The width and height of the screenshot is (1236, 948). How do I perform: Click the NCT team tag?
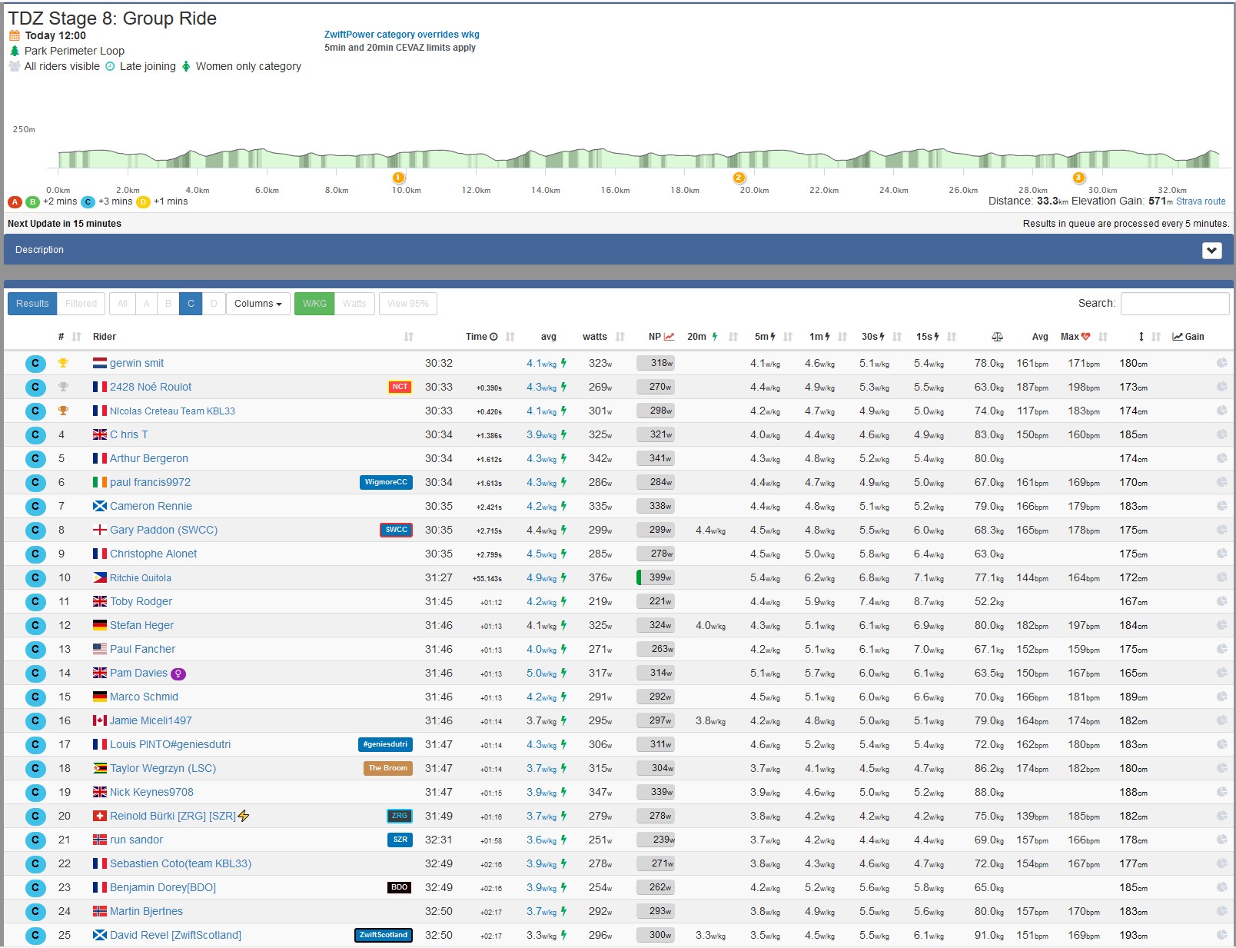click(400, 387)
